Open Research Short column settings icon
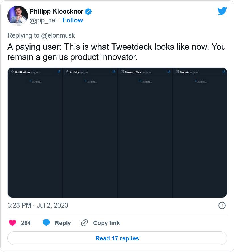This screenshot has width=234, height=252. click(x=169, y=72)
